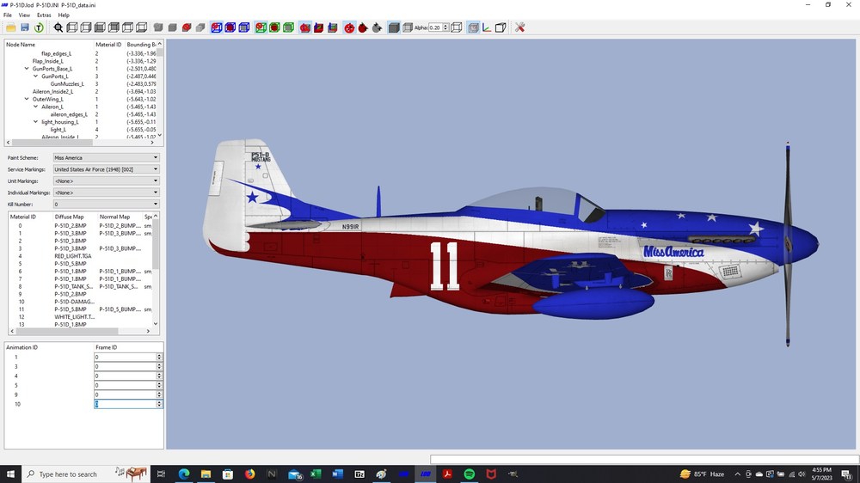Open the Individual Markings dropdown
Screen dimensions: 860x483
pos(106,193)
